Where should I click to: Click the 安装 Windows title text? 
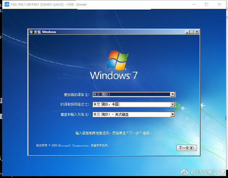point(45,32)
